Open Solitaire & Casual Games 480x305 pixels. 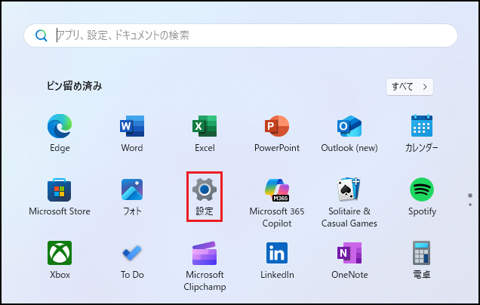[349, 189]
